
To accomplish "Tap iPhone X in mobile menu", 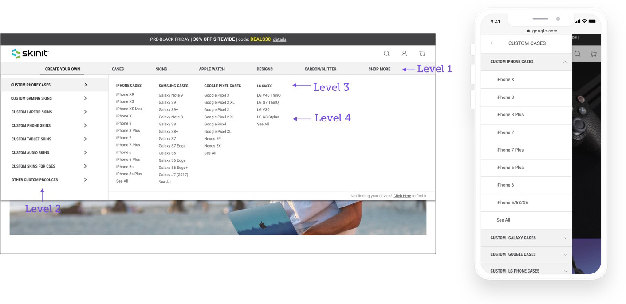I will [x=526, y=80].
